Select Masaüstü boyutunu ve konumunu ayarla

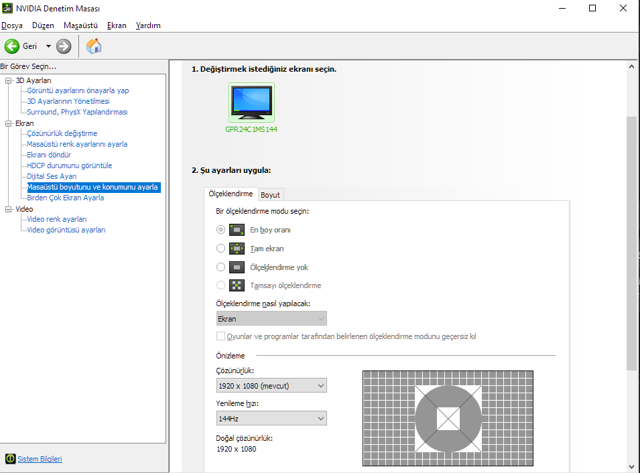tap(93, 188)
